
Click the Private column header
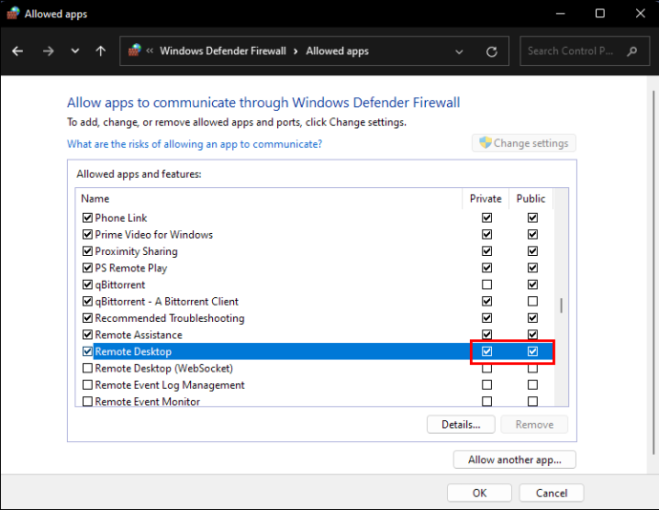coord(485,199)
